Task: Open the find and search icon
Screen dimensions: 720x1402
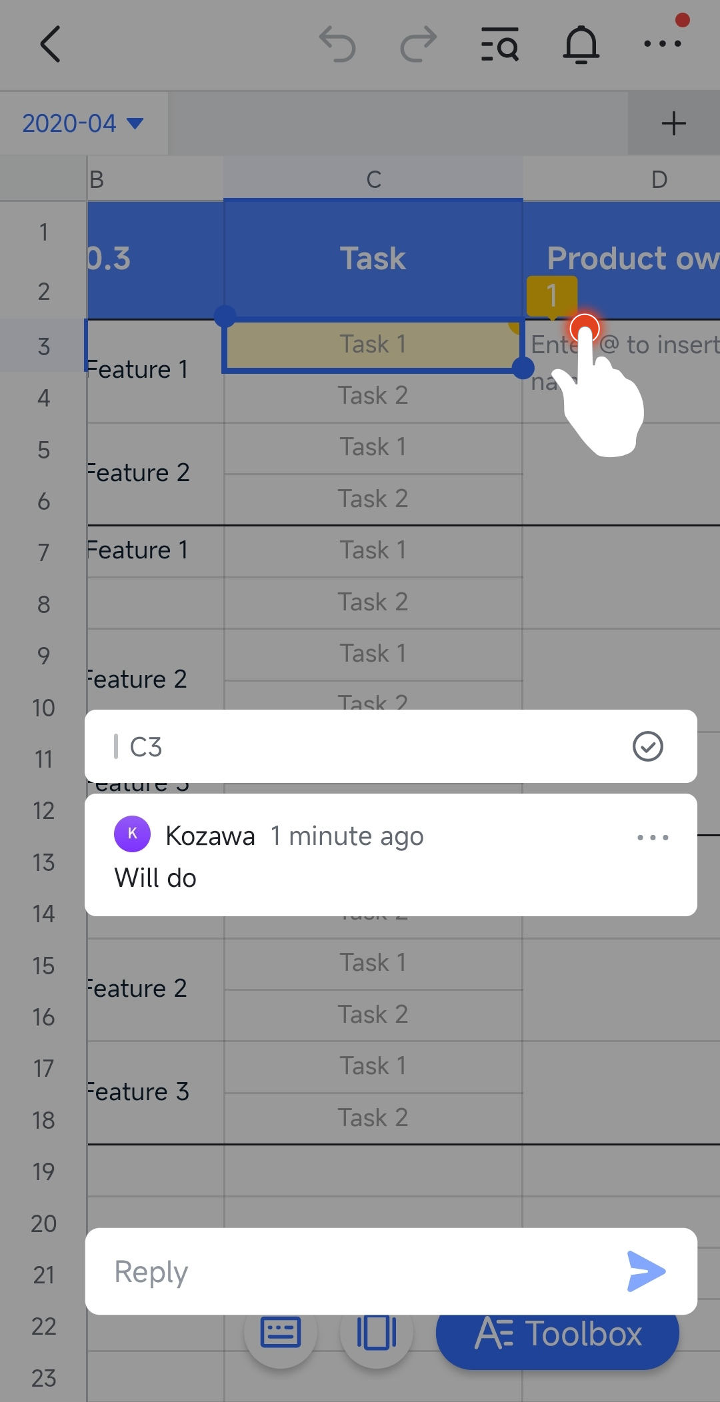Action: (500, 45)
